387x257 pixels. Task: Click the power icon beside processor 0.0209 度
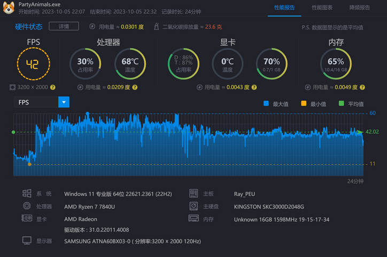point(80,87)
